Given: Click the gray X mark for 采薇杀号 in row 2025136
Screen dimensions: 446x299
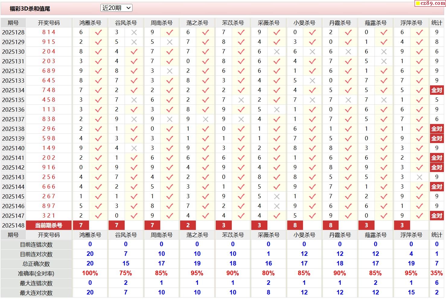Looking at the screenshot, I should pos(277,110).
